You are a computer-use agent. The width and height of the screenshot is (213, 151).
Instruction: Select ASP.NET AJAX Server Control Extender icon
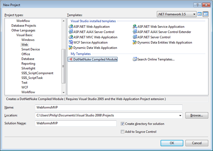click(x=135, y=32)
